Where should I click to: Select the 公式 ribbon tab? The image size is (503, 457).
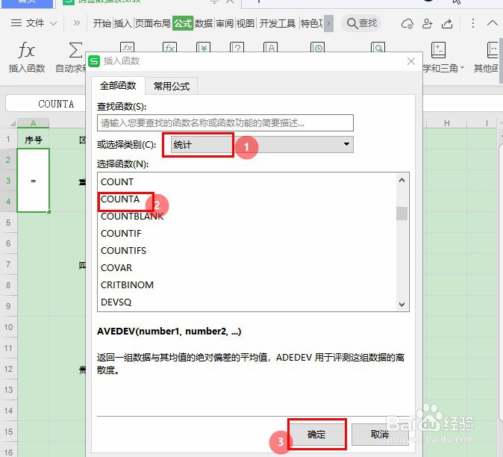pyautogui.click(x=183, y=23)
